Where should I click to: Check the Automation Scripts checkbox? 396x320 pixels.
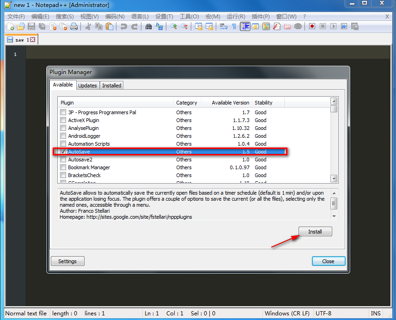coord(63,143)
